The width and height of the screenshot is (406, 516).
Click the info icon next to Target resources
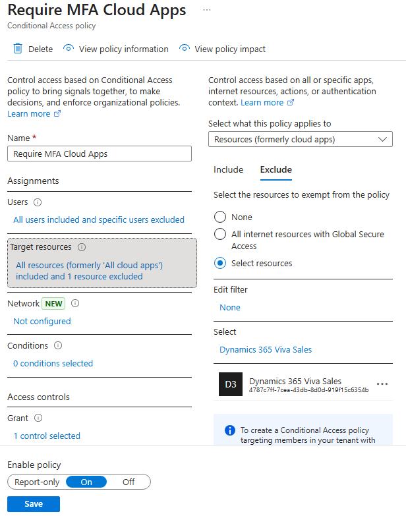82,247
